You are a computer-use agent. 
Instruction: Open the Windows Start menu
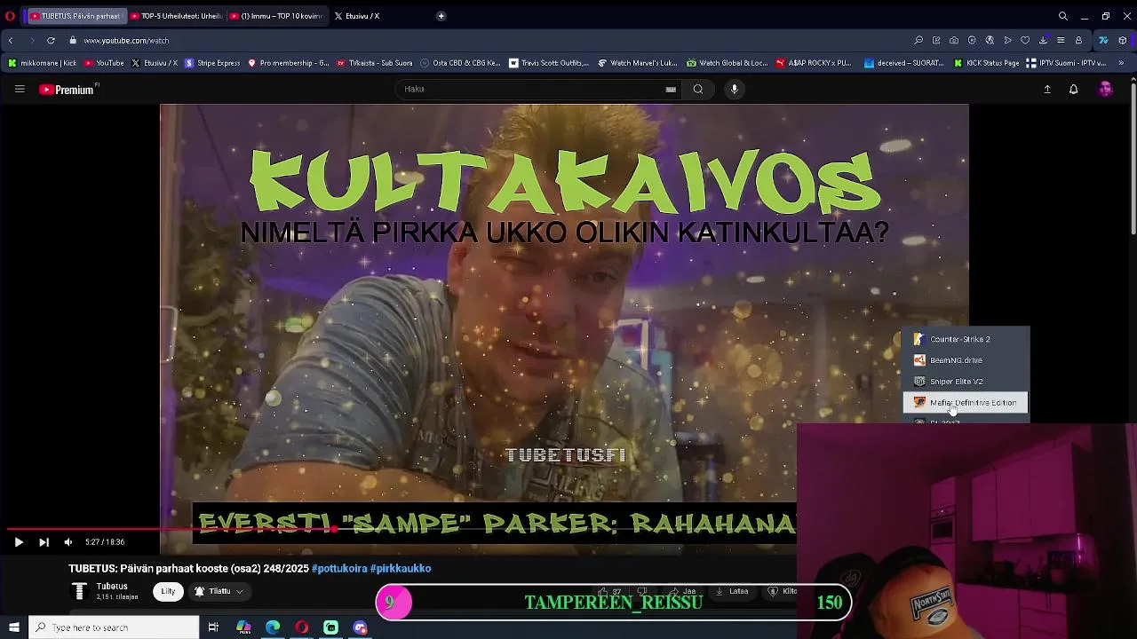click(x=13, y=627)
